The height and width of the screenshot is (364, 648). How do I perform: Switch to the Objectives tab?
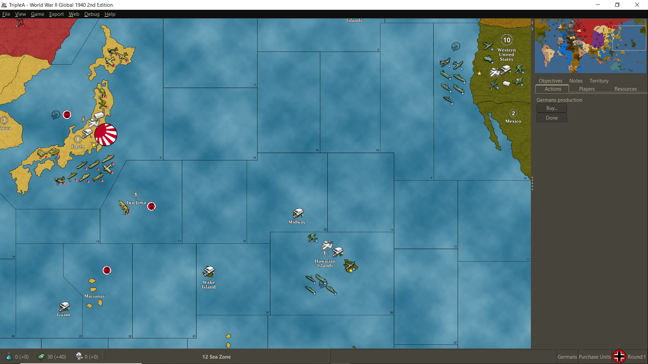coord(550,81)
